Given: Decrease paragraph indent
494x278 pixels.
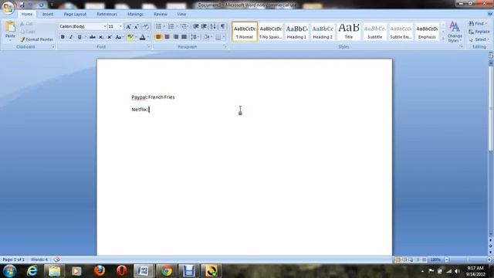Looking at the screenshot, I should pyautogui.click(x=195, y=26).
